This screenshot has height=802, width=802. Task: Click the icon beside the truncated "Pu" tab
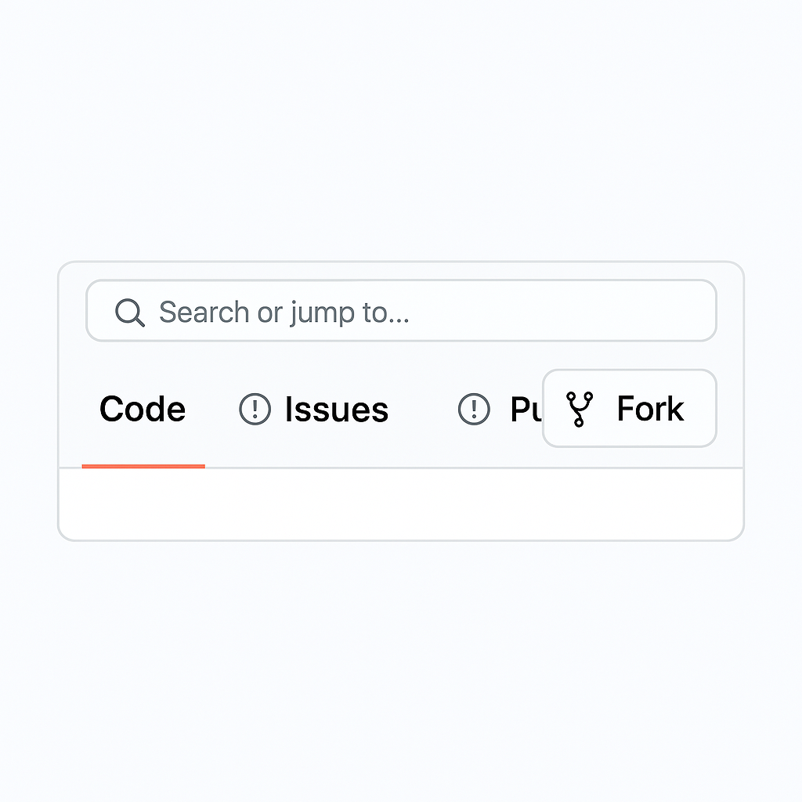[x=474, y=409]
